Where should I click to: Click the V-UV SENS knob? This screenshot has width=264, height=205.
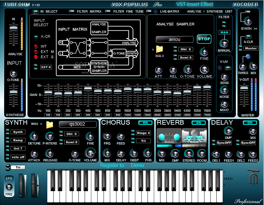click(224, 77)
